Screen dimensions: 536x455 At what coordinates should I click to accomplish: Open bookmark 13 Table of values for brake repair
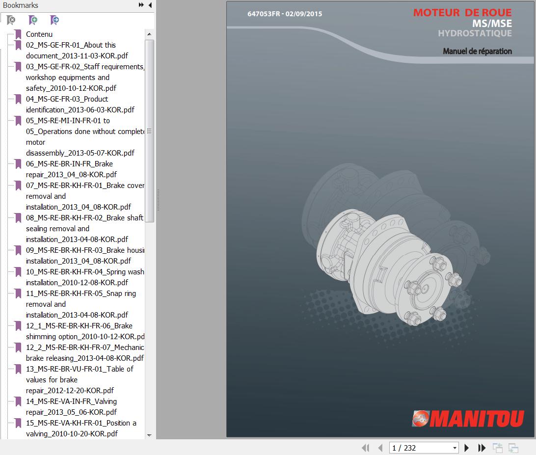80,380
